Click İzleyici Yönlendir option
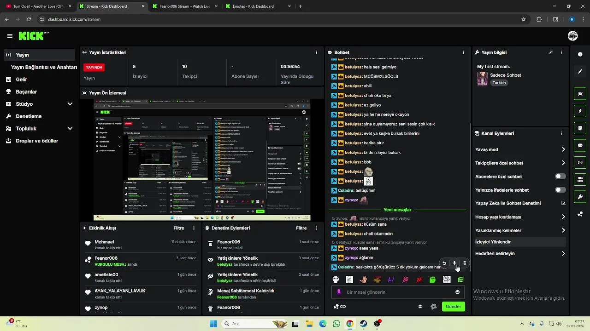 pos(520,242)
